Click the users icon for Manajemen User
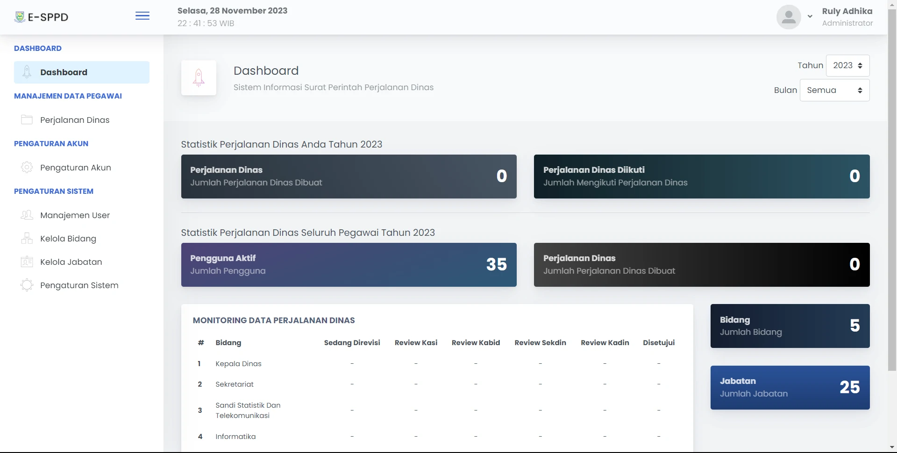897x453 pixels. pos(27,215)
